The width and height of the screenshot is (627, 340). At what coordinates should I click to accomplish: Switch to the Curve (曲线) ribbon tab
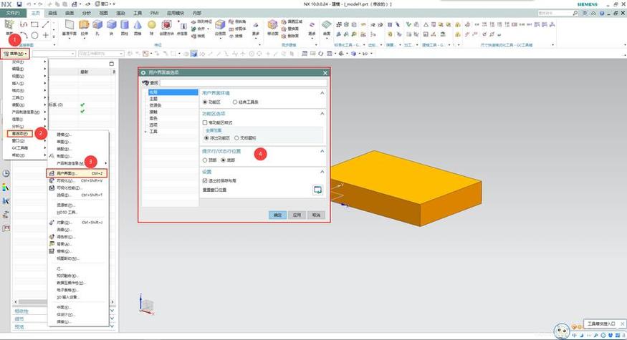[52, 13]
